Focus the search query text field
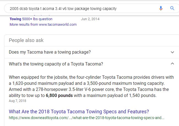The height and width of the screenshot is (126, 179). click(80, 9)
